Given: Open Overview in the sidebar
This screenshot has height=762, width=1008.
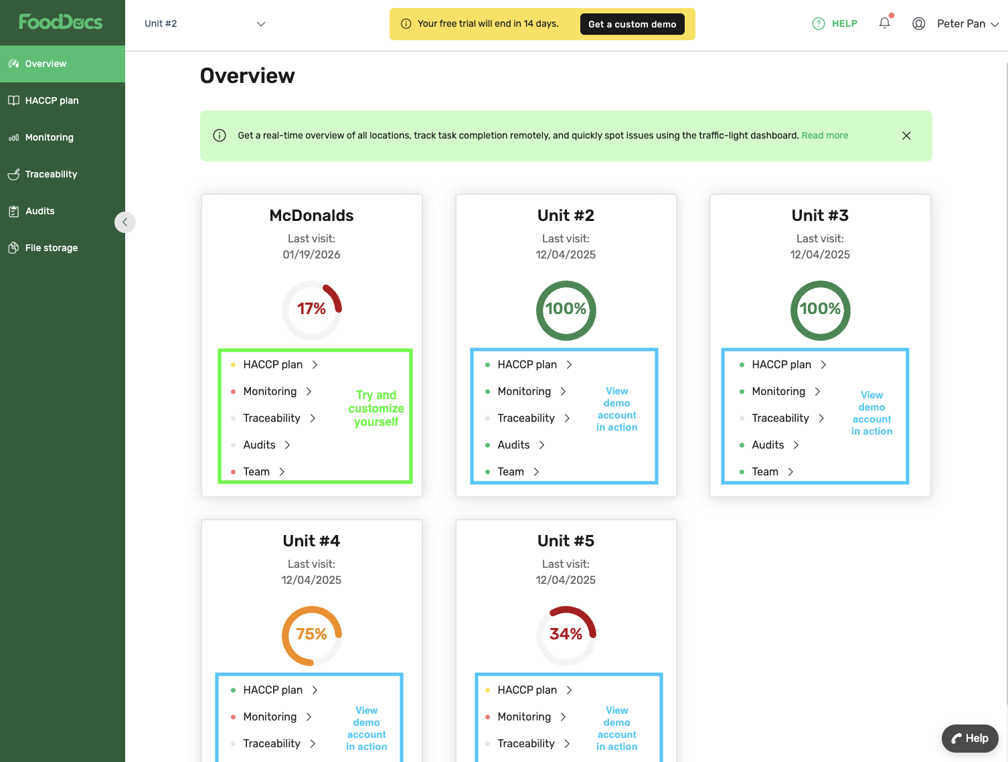Looking at the screenshot, I should click(x=62, y=64).
